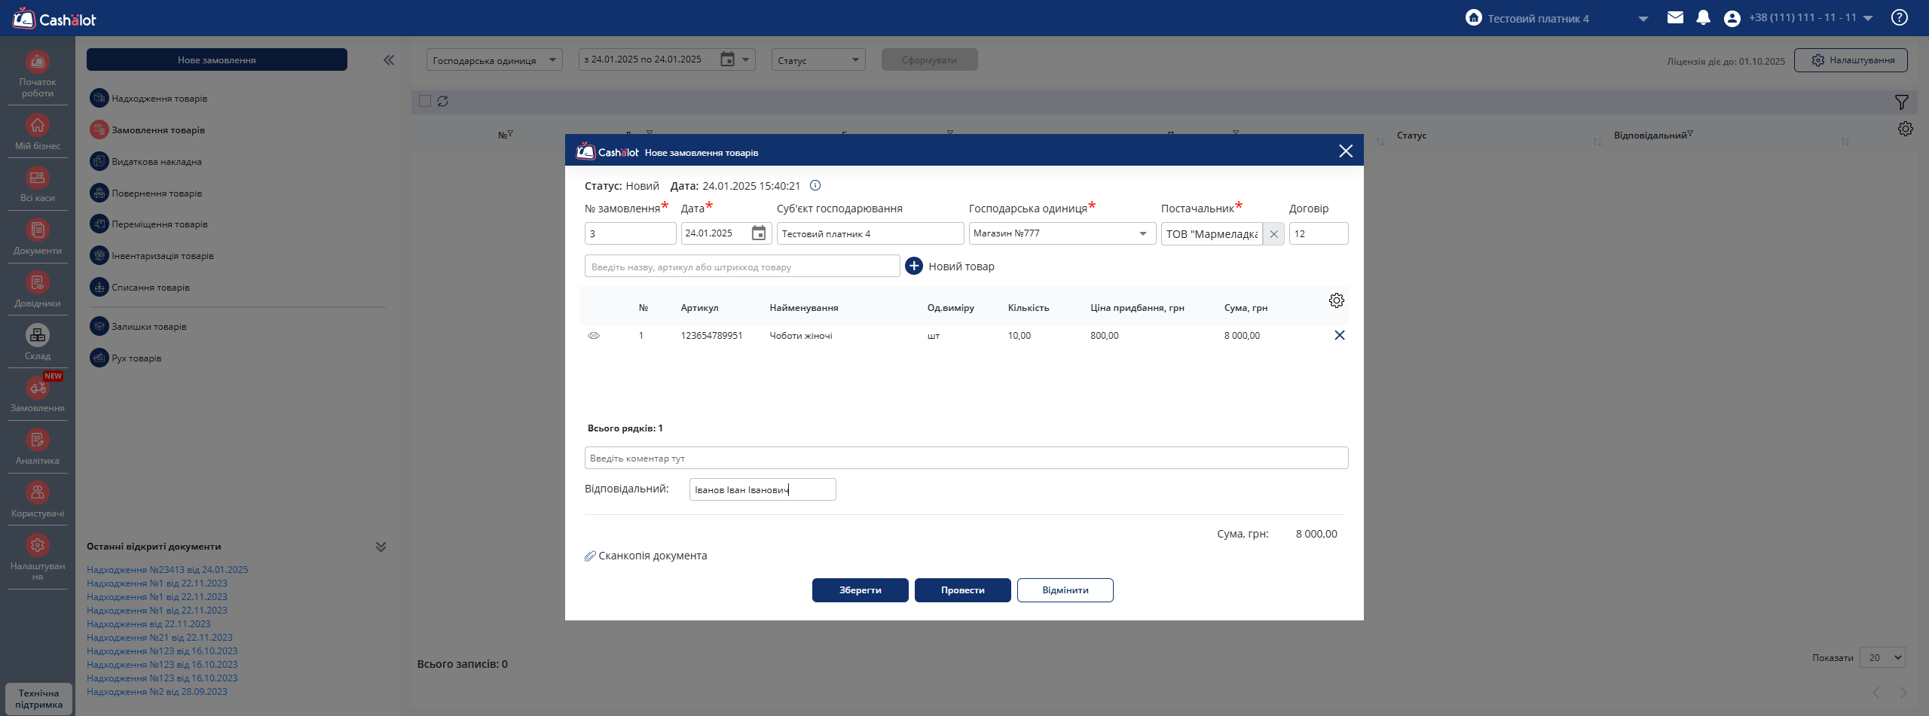Expand Тестовий платник 4 account dropdown
This screenshot has width=1929, height=716.
point(1643,19)
